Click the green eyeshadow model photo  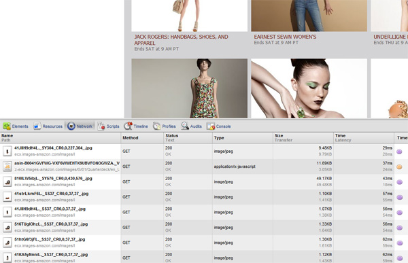309,88
